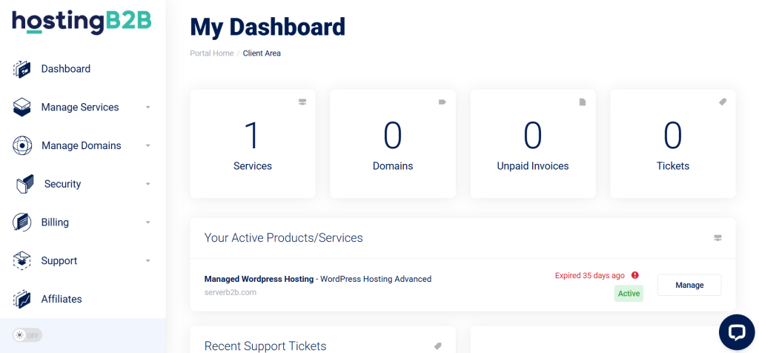
Task: Open the Services count card
Action: coord(253,143)
